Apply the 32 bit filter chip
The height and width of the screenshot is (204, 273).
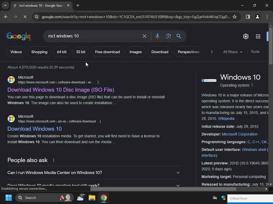(81, 52)
